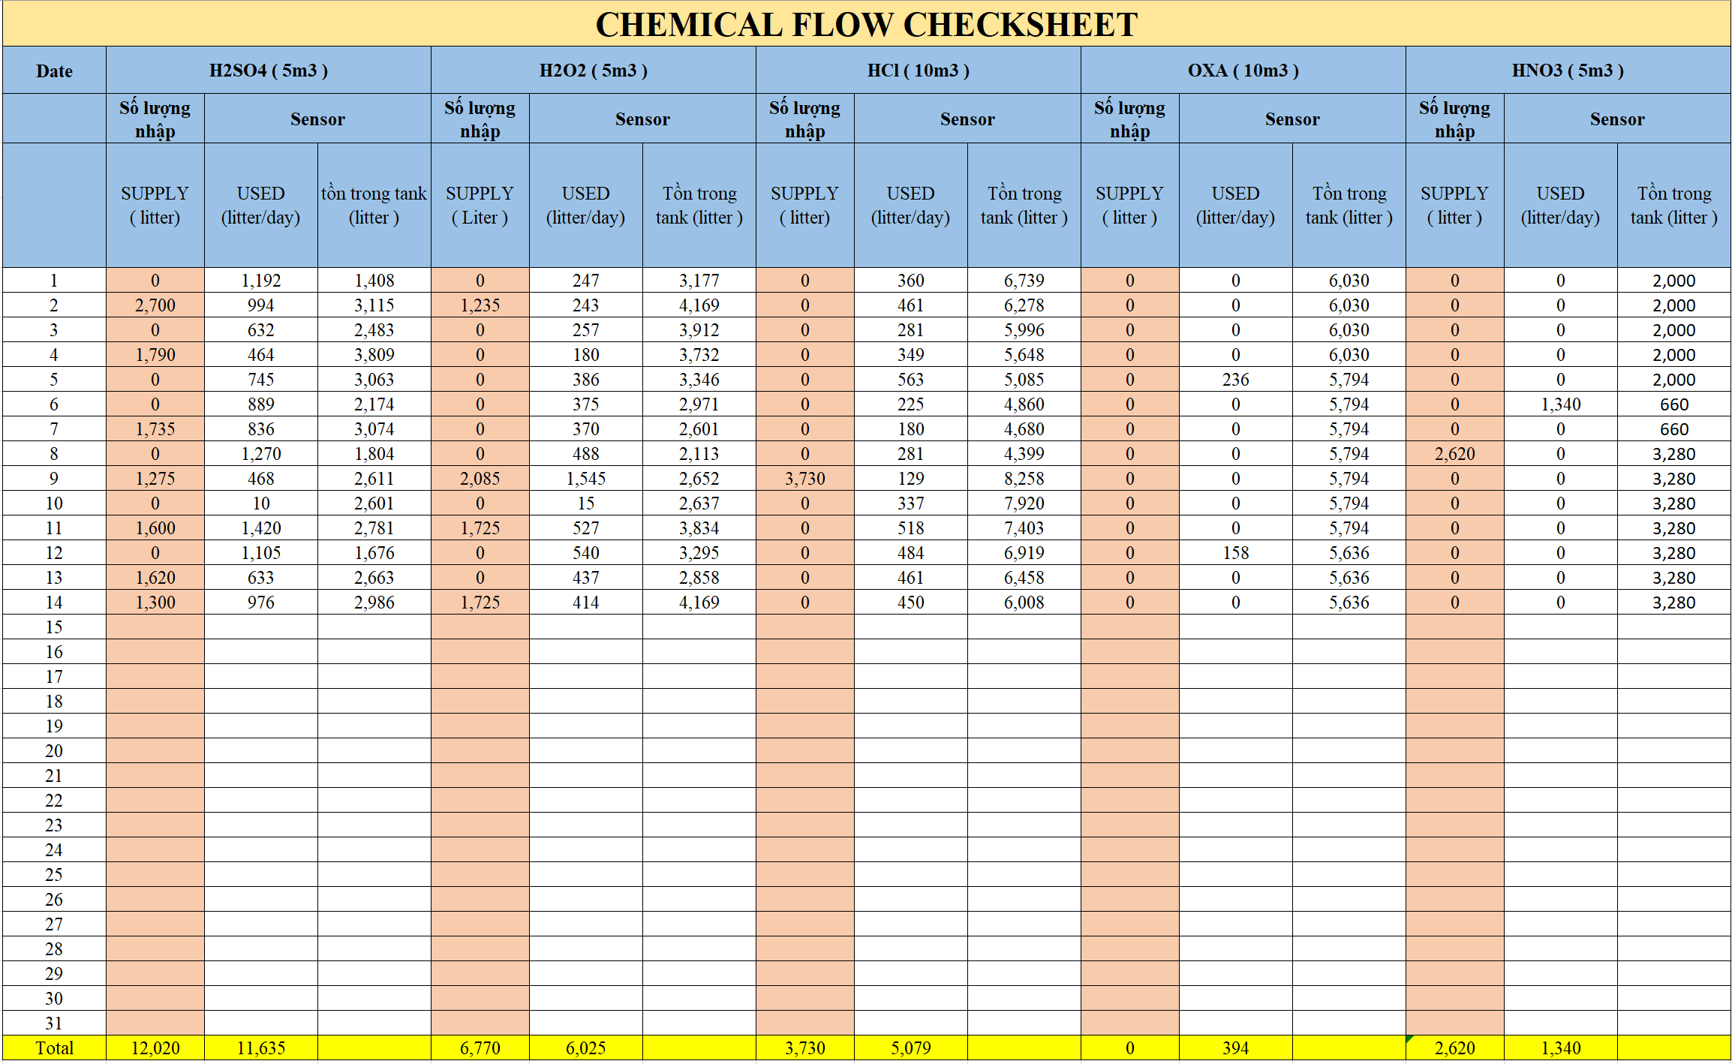Click the H2O2 used cell 15

[586, 503]
